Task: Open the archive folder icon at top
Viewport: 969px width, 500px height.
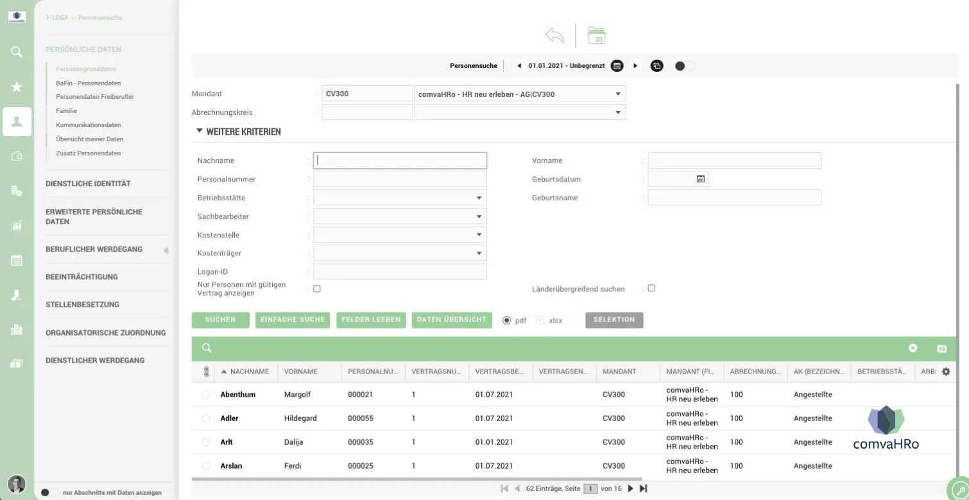Action: click(x=597, y=35)
